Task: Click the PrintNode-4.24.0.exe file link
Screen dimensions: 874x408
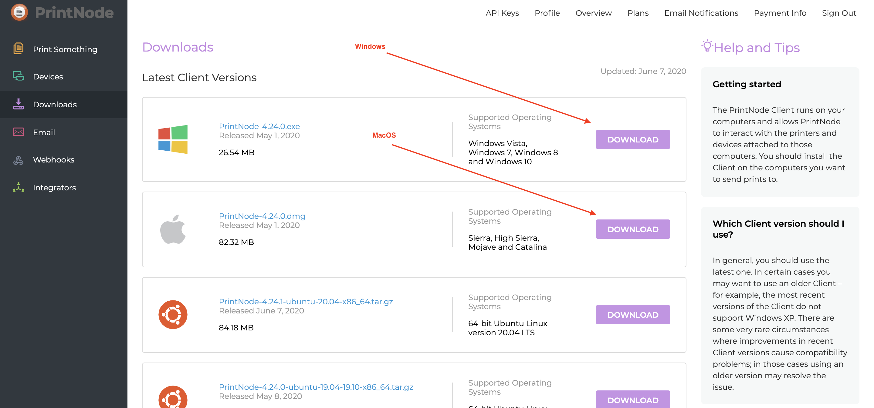Action: pos(259,126)
